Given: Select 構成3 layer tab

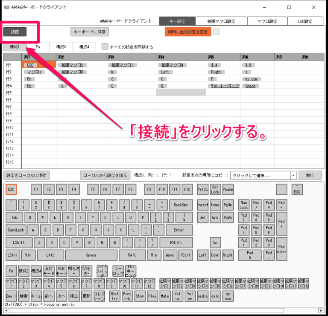Looking at the screenshot, I should [61, 47].
